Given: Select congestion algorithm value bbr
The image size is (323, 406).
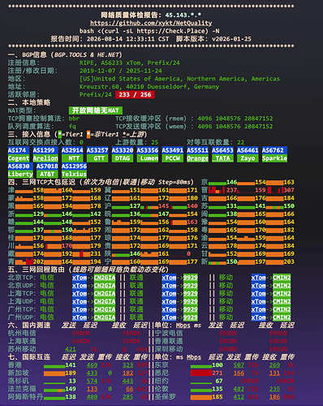Looking at the screenshot, I should tap(74, 119).
